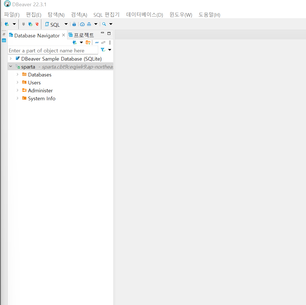Open the dropdown arrow beside the stacked-boxes icon

pos(96,24)
